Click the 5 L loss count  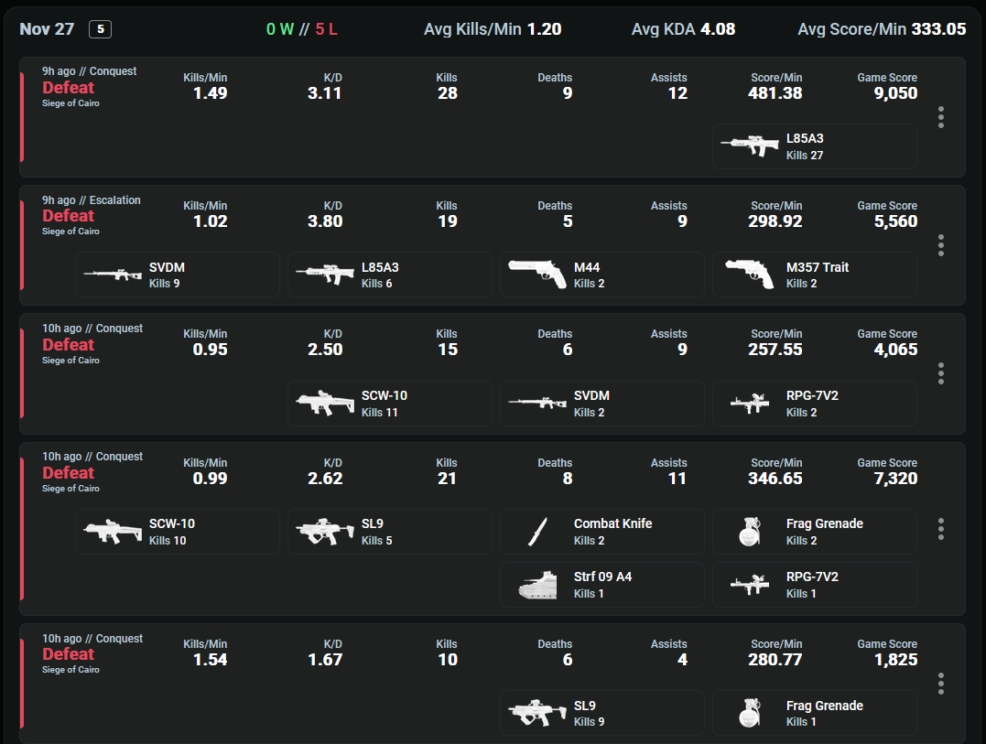(326, 29)
